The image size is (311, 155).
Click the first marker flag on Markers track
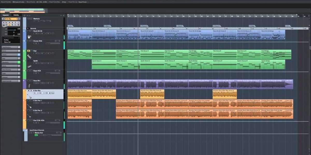[x=70, y=26]
